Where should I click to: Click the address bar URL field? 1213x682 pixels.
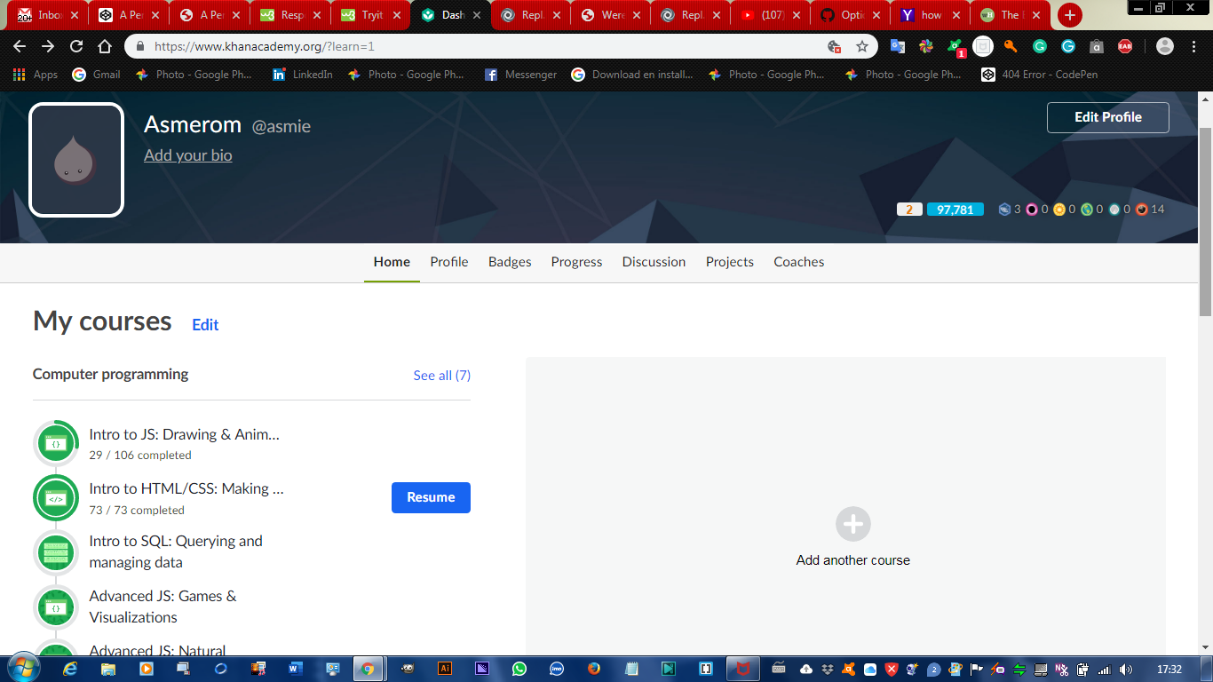coord(480,46)
